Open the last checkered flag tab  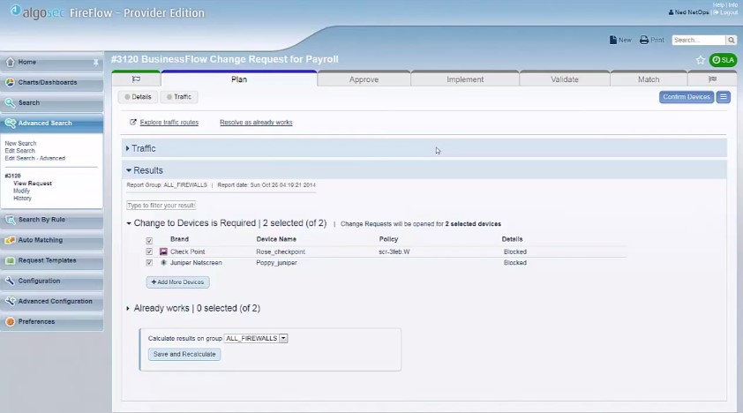713,79
